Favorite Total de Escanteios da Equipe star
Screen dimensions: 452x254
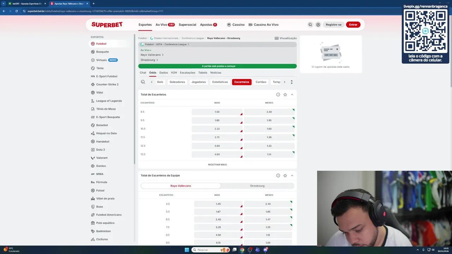pos(285,175)
